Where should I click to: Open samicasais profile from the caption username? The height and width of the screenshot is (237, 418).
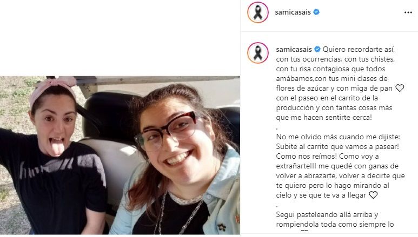(x=294, y=50)
